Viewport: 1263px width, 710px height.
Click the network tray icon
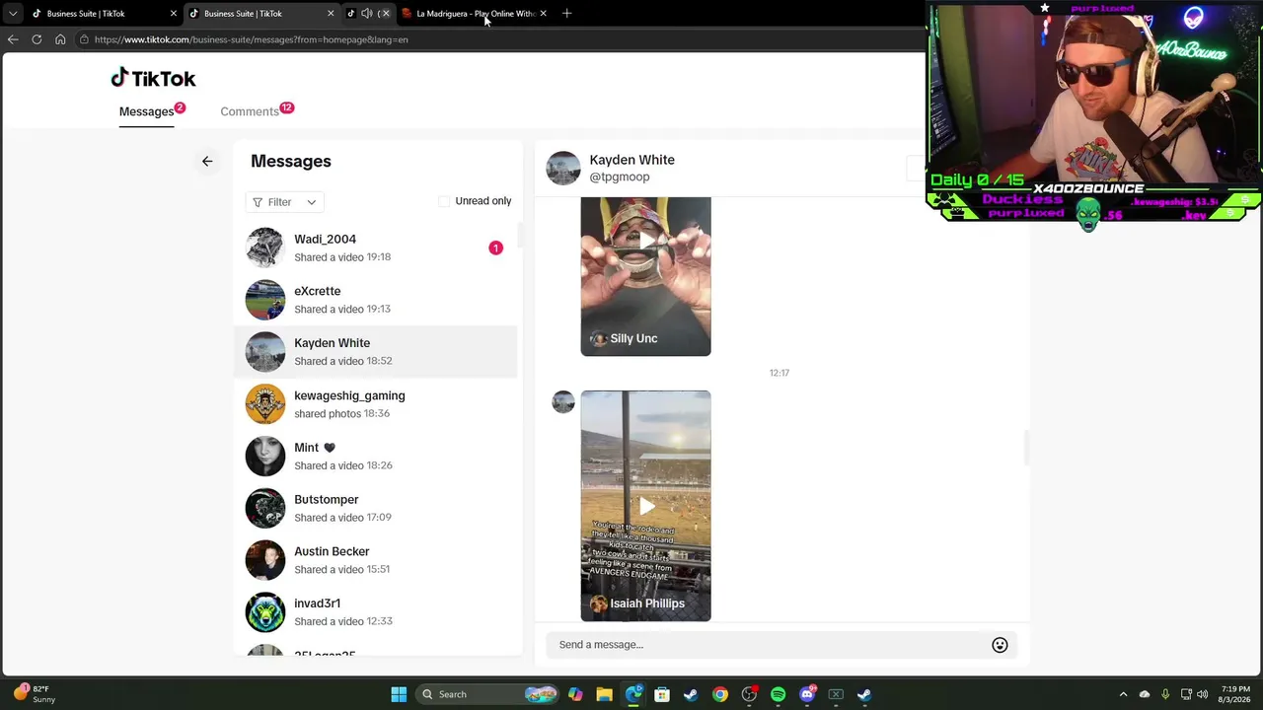(1186, 694)
